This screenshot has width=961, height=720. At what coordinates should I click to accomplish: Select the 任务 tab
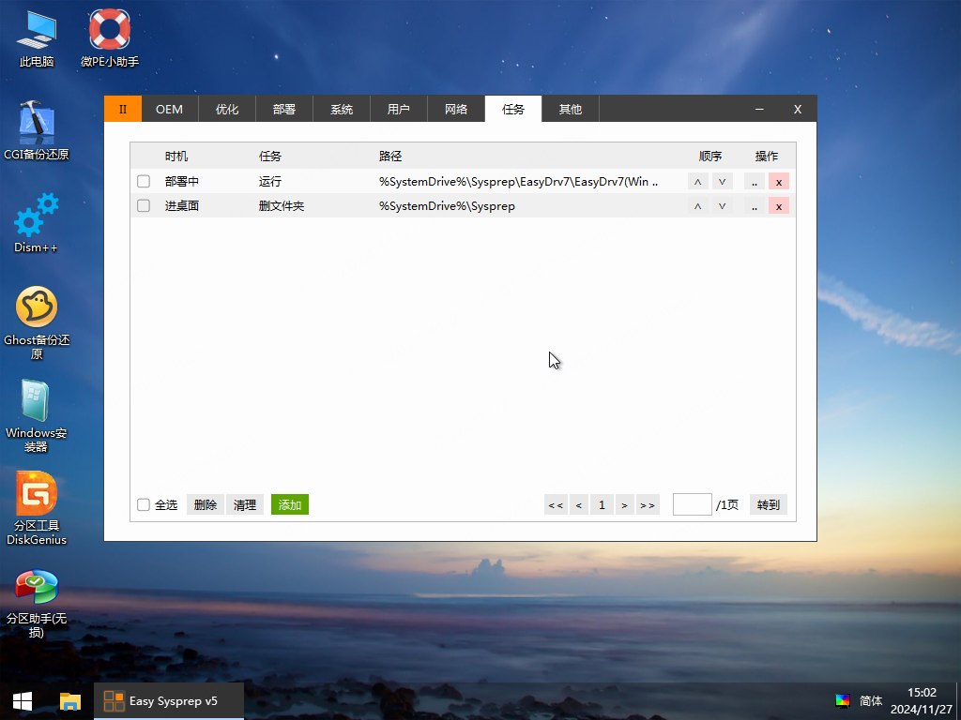[x=513, y=109]
